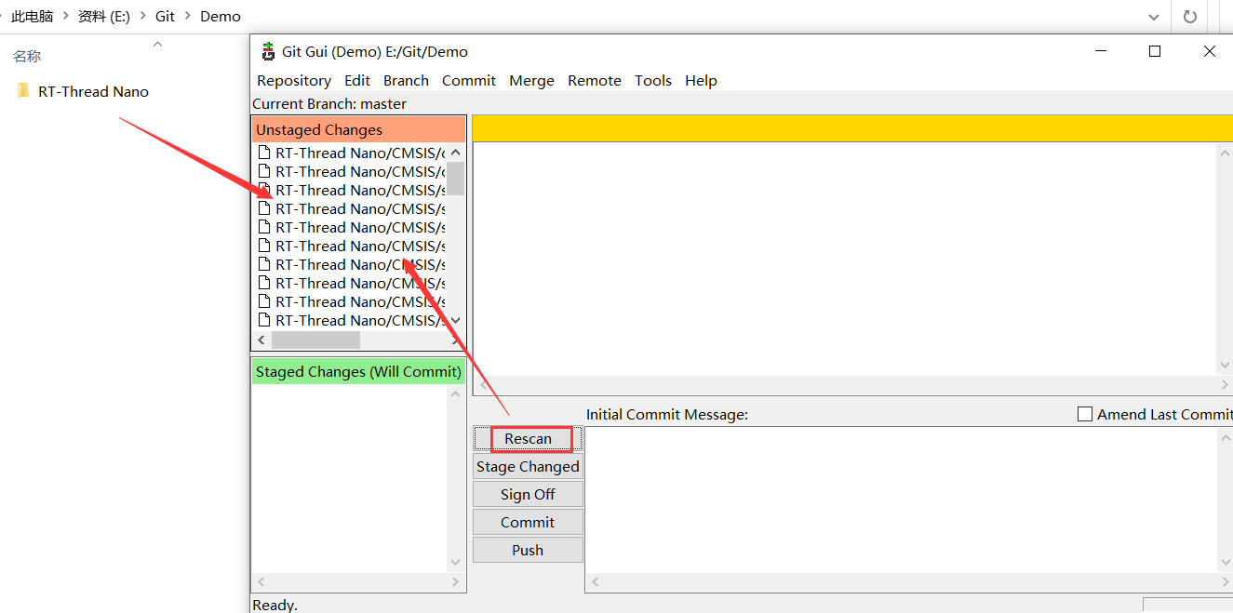Click the 名称 column header
This screenshot has width=1233, height=613.
click(x=27, y=57)
